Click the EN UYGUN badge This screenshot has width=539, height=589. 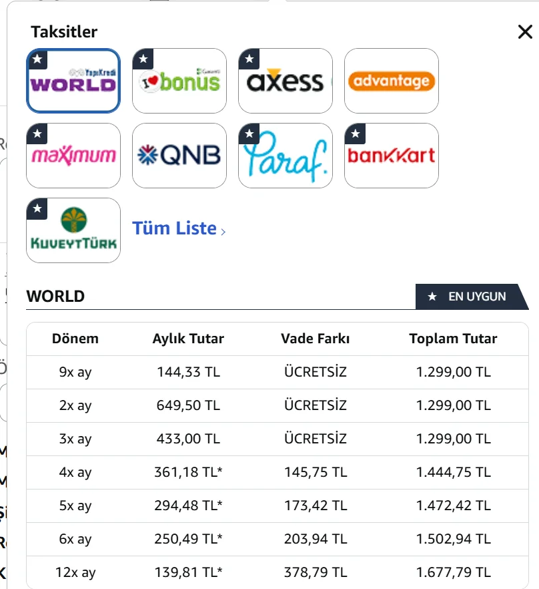point(470,297)
